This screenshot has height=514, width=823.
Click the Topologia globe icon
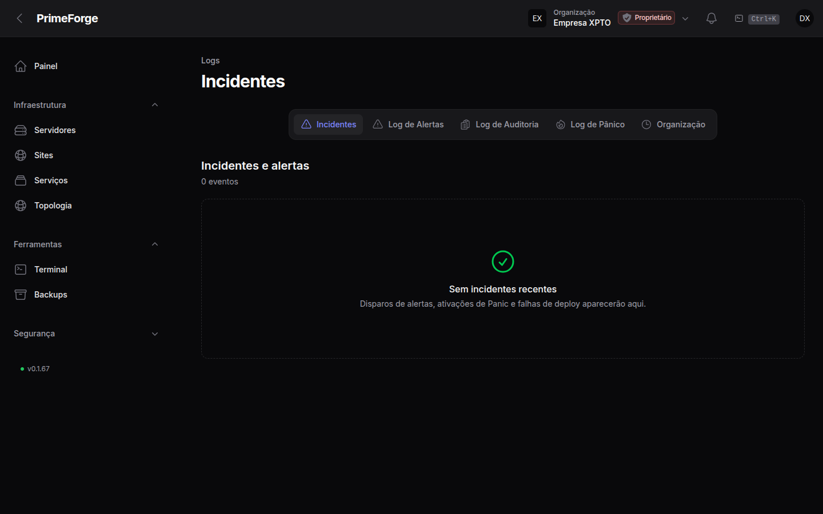tap(21, 206)
